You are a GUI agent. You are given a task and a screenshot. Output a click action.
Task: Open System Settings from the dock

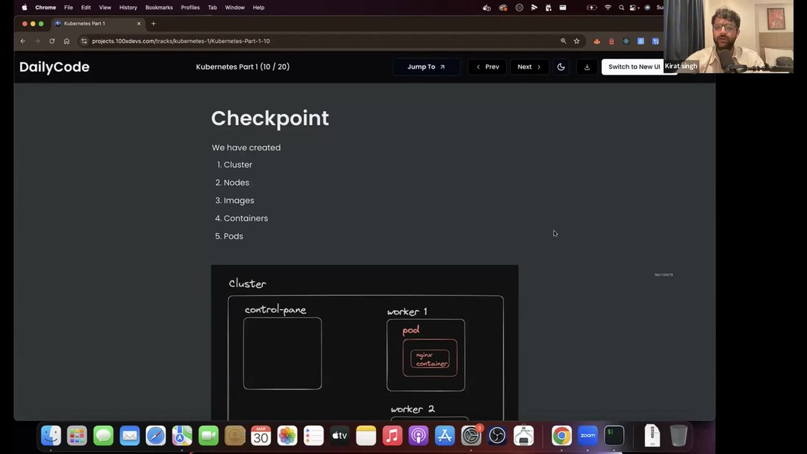coord(471,435)
